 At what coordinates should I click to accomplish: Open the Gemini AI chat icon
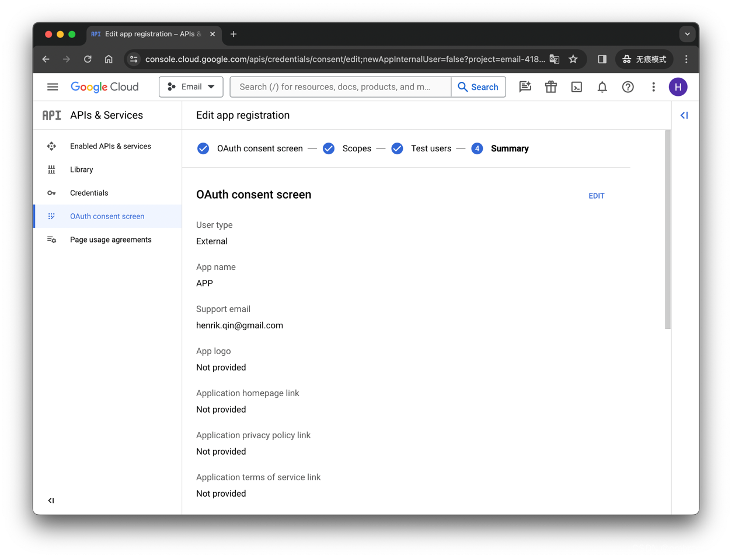pyautogui.click(x=525, y=87)
